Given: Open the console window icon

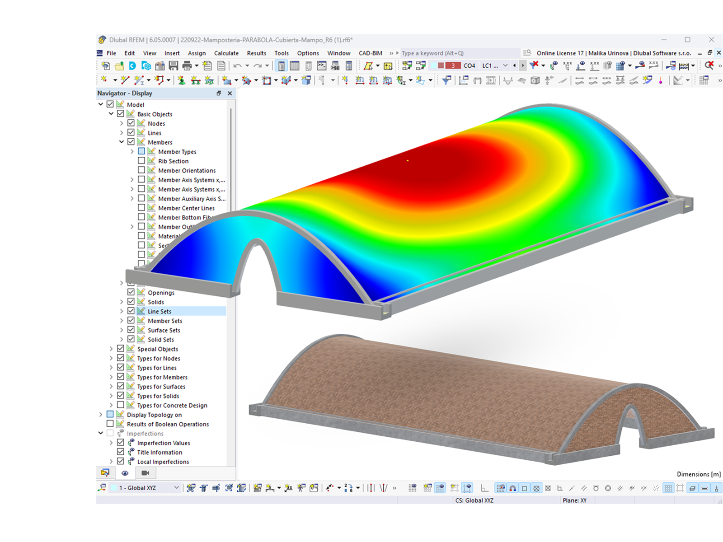Looking at the screenshot, I should (x=322, y=66).
